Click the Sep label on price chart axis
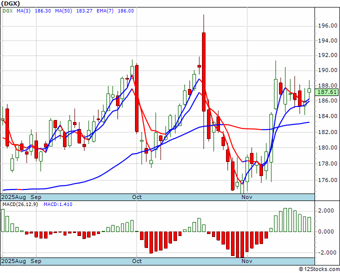340x273 pixels. [36, 197]
